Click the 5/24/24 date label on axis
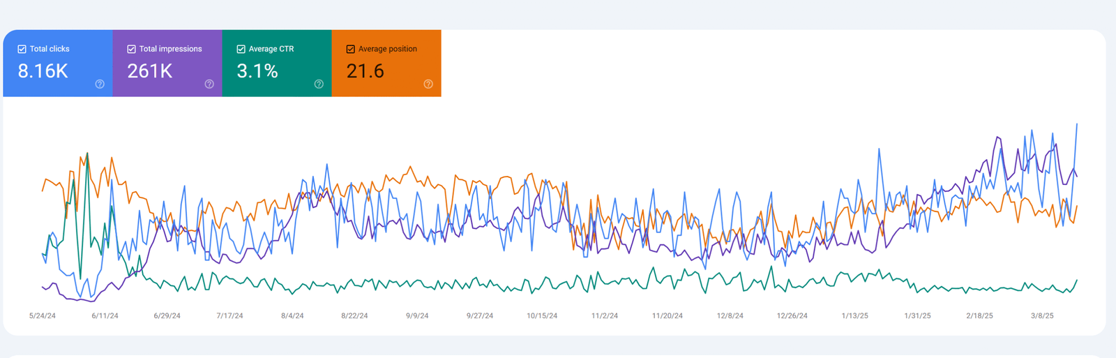 click(43, 316)
